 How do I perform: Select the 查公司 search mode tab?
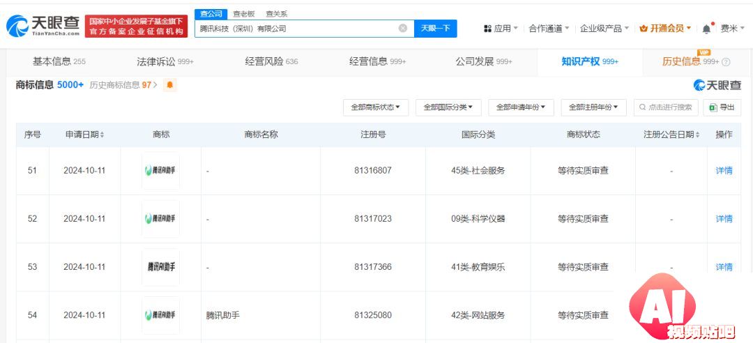pos(211,14)
